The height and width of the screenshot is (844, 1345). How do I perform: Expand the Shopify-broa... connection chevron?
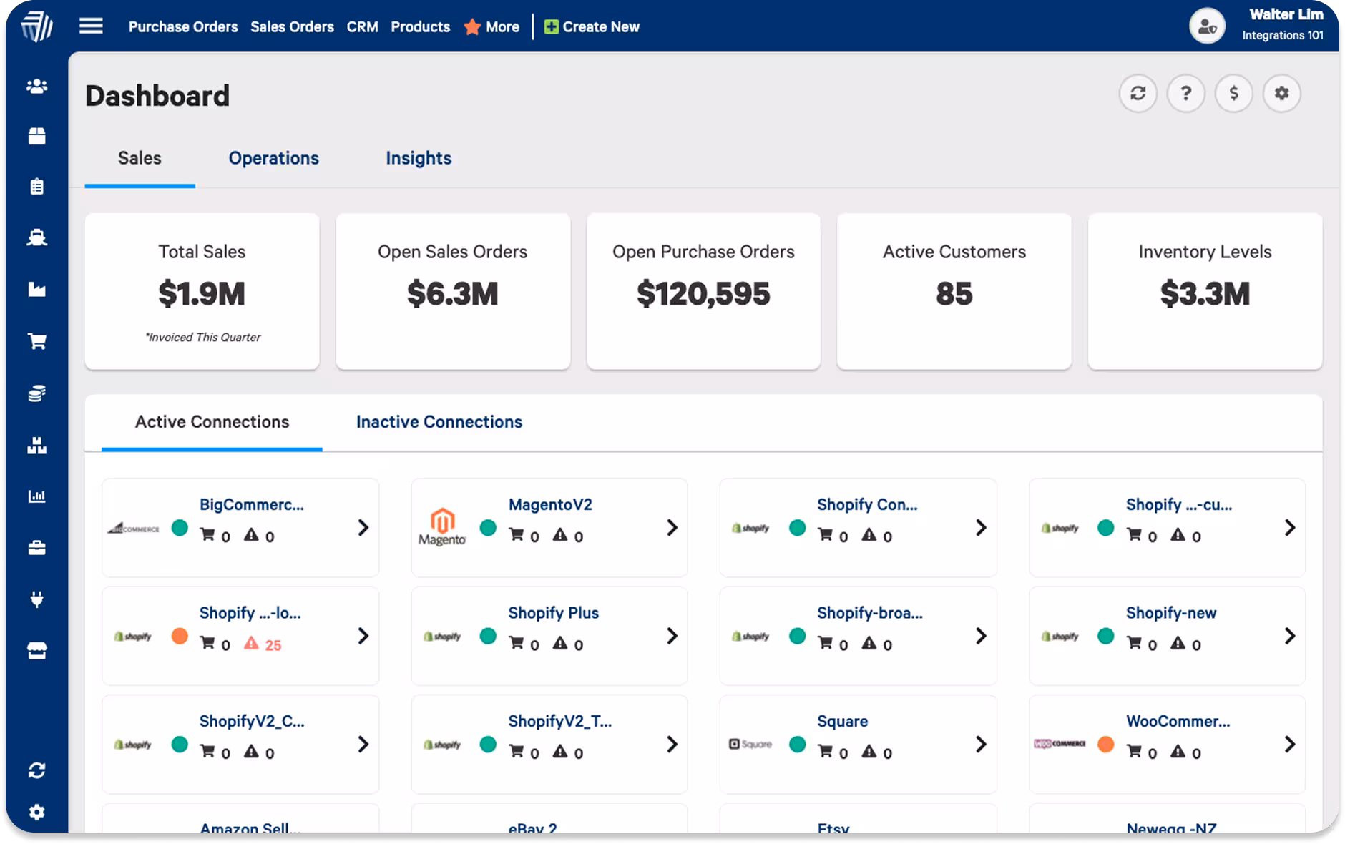coord(981,636)
